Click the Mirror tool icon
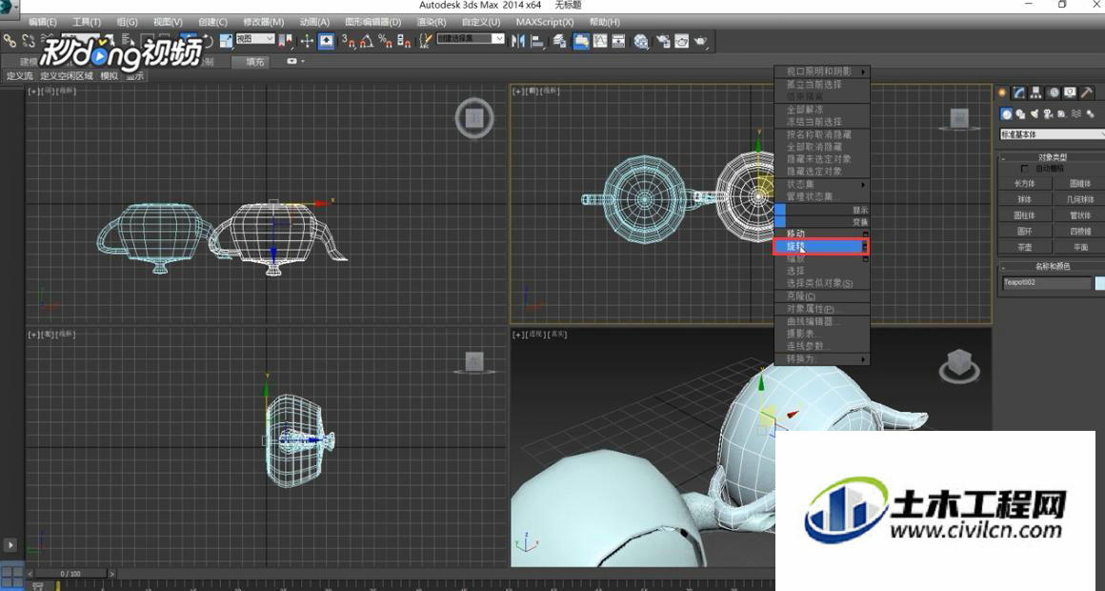1105x591 pixels. tap(518, 41)
